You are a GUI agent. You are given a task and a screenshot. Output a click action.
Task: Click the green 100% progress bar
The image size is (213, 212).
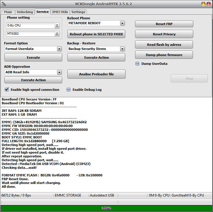(x=106, y=208)
